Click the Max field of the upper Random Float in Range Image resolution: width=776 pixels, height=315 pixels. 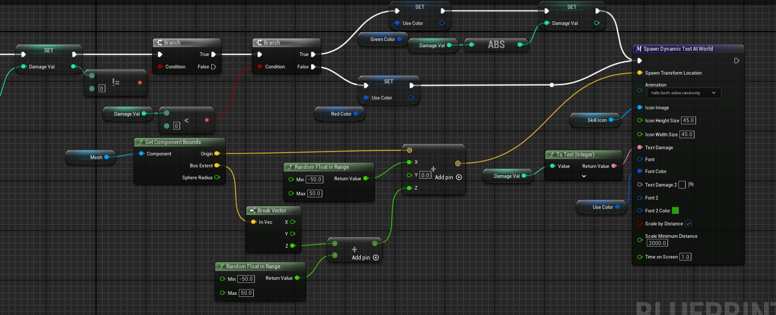(314, 193)
